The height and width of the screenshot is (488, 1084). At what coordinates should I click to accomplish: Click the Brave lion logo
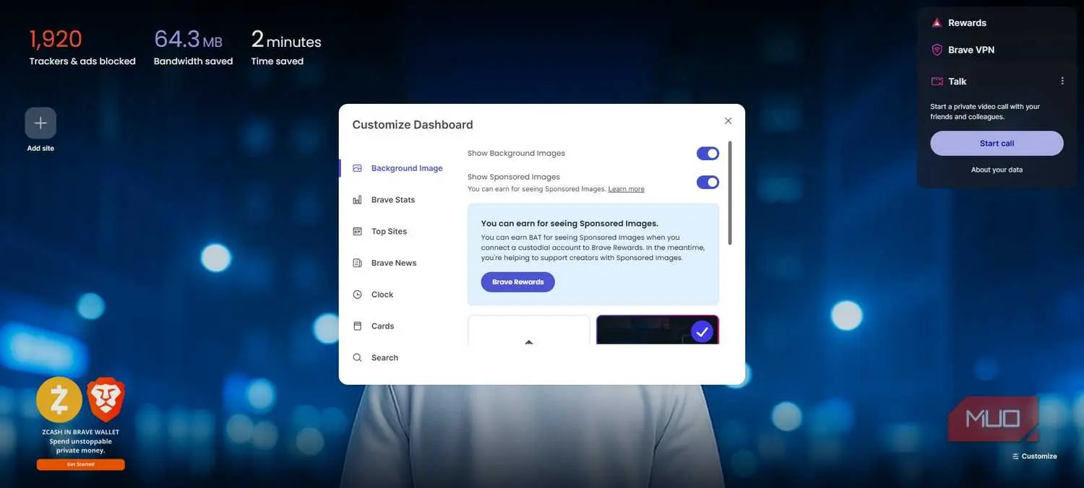pyautogui.click(x=106, y=400)
